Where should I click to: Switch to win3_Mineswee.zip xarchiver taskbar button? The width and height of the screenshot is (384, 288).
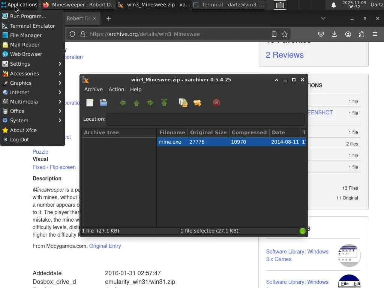pos(154,5)
